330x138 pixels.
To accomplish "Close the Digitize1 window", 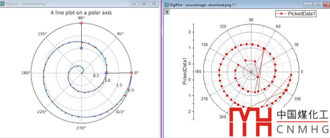I will pyautogui.click(x=153, y=4).
